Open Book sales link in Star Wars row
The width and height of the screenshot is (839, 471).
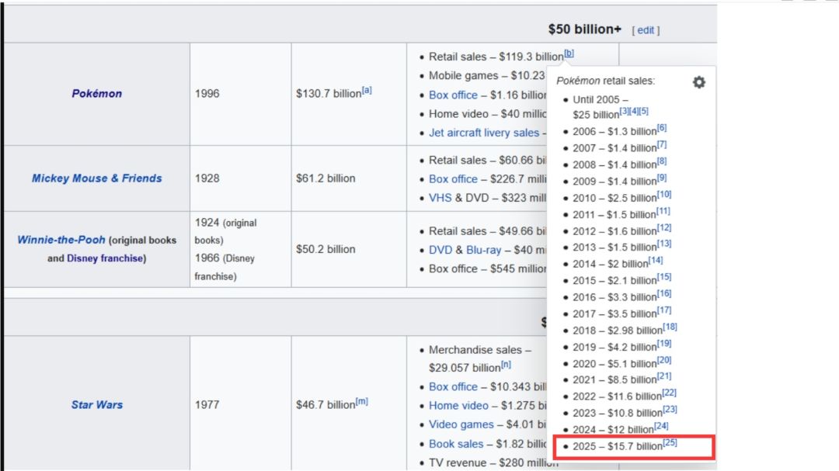456,444
